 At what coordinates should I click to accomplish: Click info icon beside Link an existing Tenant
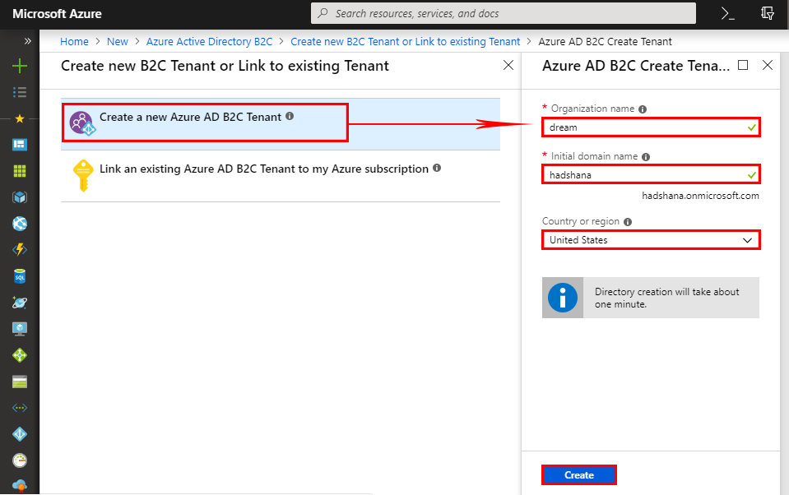tap(437, 168)
